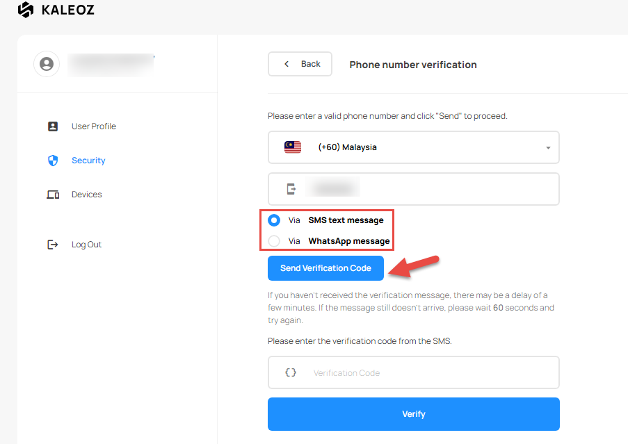The image size is (628, 444).
Task: Click the Phone number verification heading
Action: coord(413,65)
